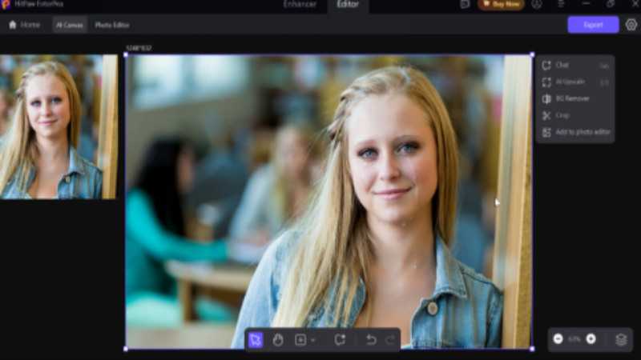Open the user account icon
Screen dimensions: 641x360
point(537,4)
